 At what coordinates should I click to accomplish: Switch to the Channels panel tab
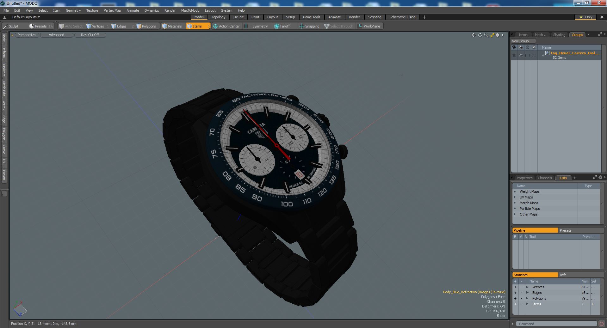click(x=544, y=178)
